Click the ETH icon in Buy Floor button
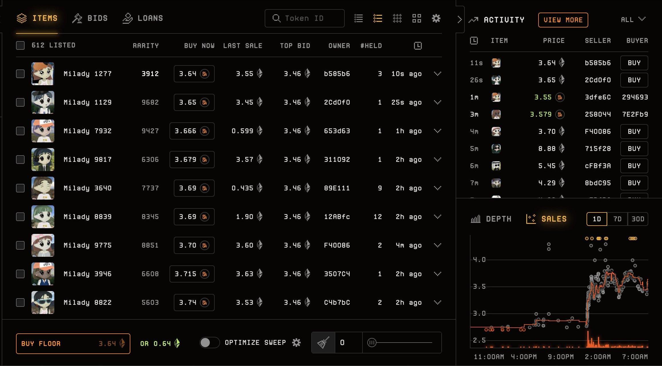This screenshot has width=662, height=366. 122,343
